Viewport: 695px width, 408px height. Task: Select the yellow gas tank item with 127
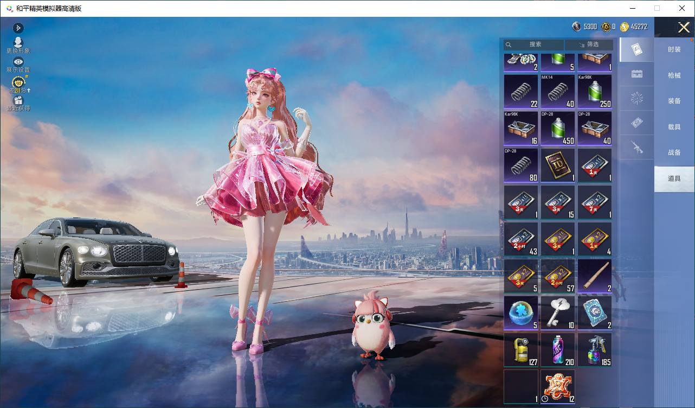pos(521,350)
